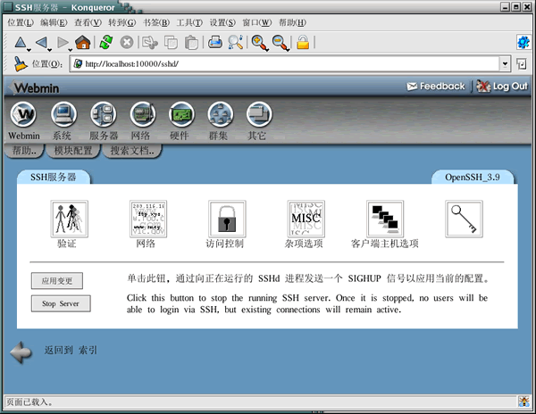This screenshot has height=414, width=536.
Task: Click the SSH服务器 page title tab
Action: pyautogui.click(x=54, y=178)
